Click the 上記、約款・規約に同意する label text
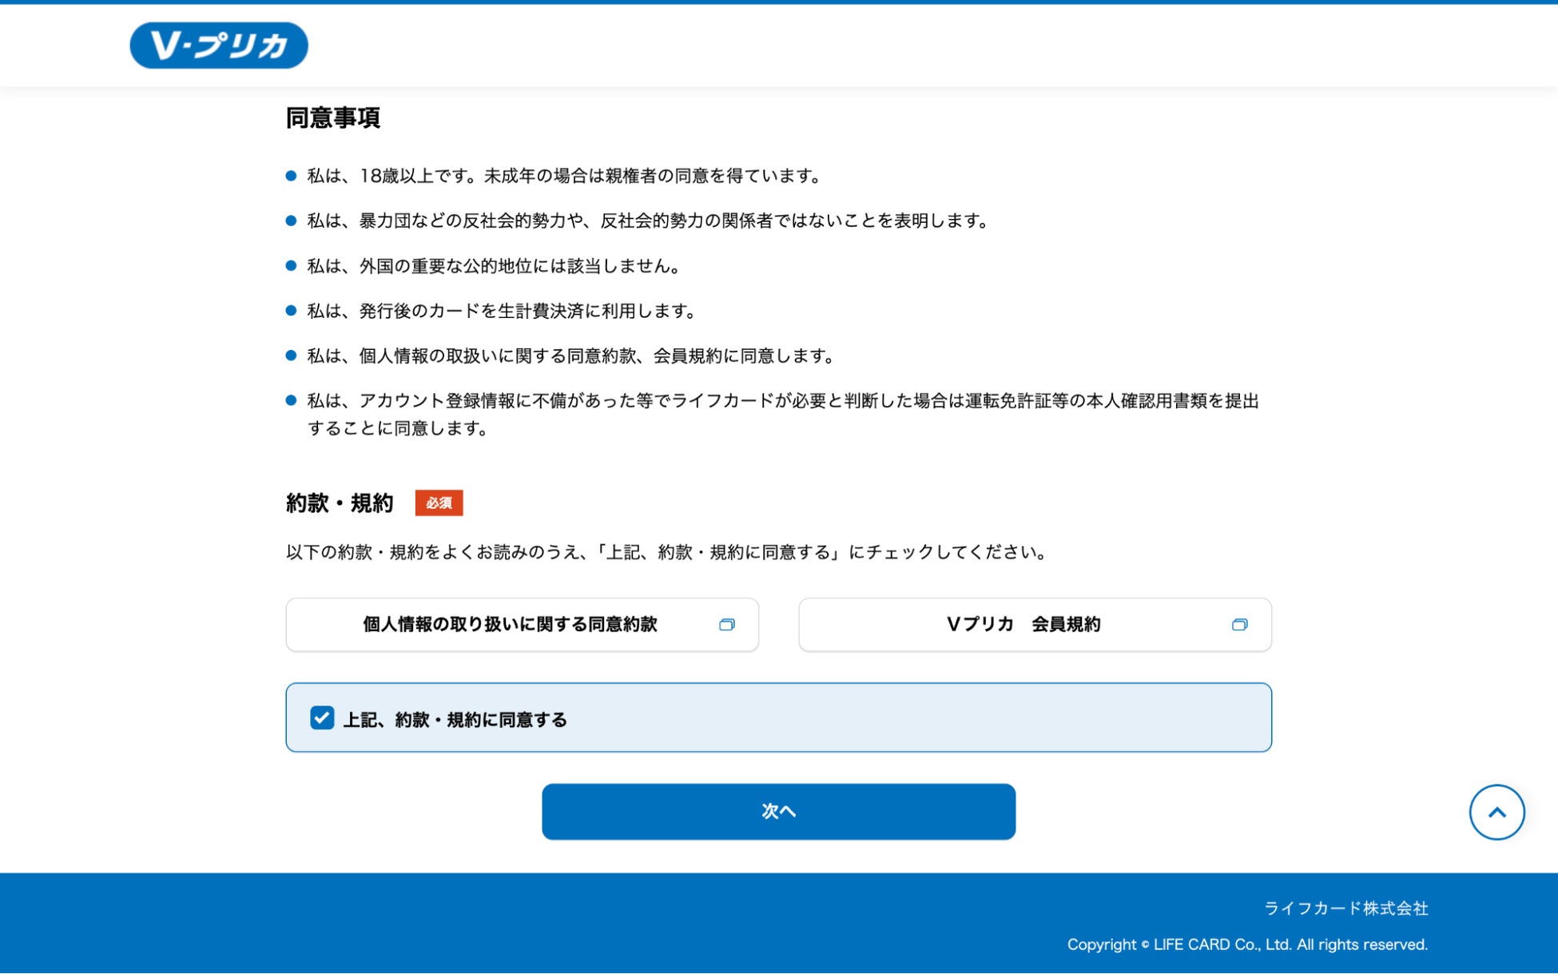 tap(455, 720)
